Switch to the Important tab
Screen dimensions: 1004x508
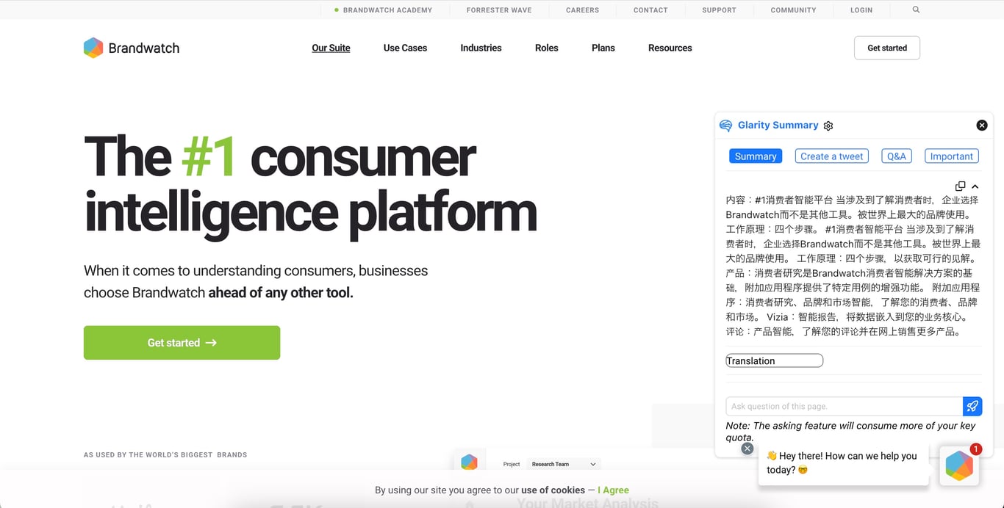point(952,156)
